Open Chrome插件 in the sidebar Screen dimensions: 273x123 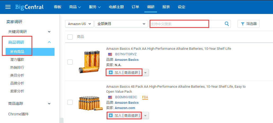pyautogui.click(x=19, y=114)
